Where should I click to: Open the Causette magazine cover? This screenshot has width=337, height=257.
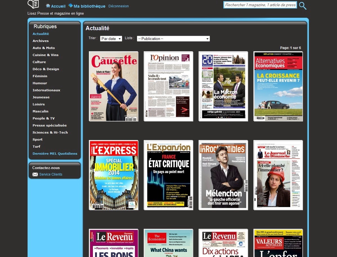click(114, 86)
